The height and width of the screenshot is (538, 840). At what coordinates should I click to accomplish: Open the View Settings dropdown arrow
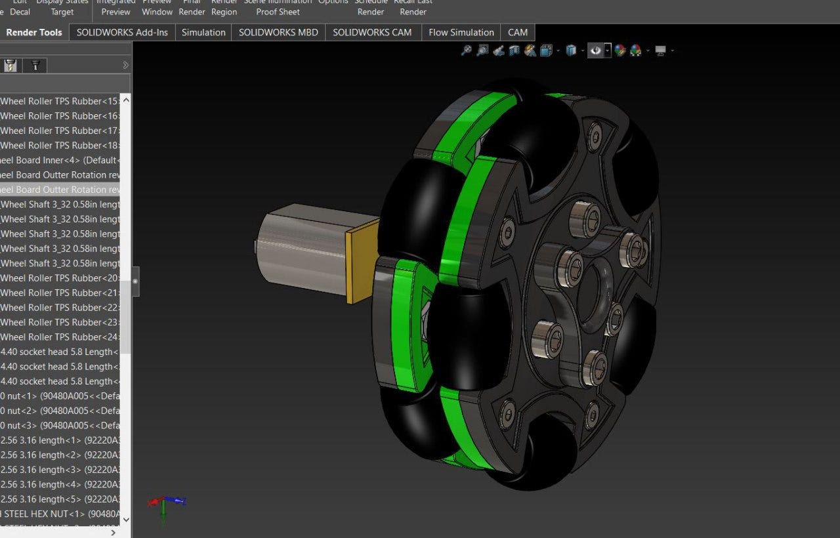(x=672, y=51)
